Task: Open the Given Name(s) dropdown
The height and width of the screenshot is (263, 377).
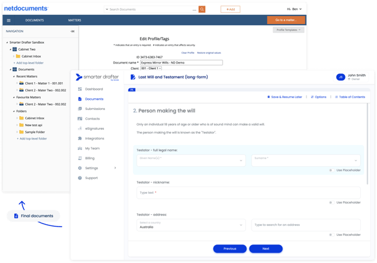Action: tap(191, 161)
